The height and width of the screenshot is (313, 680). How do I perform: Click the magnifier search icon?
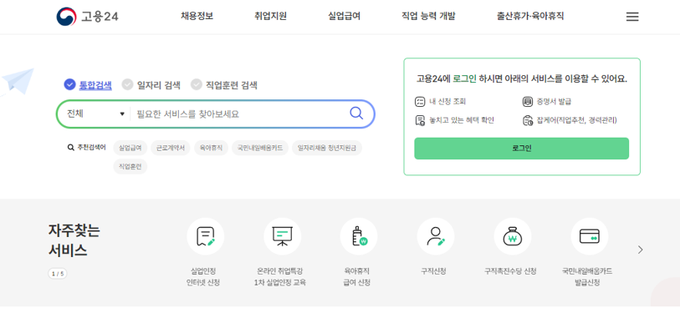pyautogui.click(x=356, y=114)
